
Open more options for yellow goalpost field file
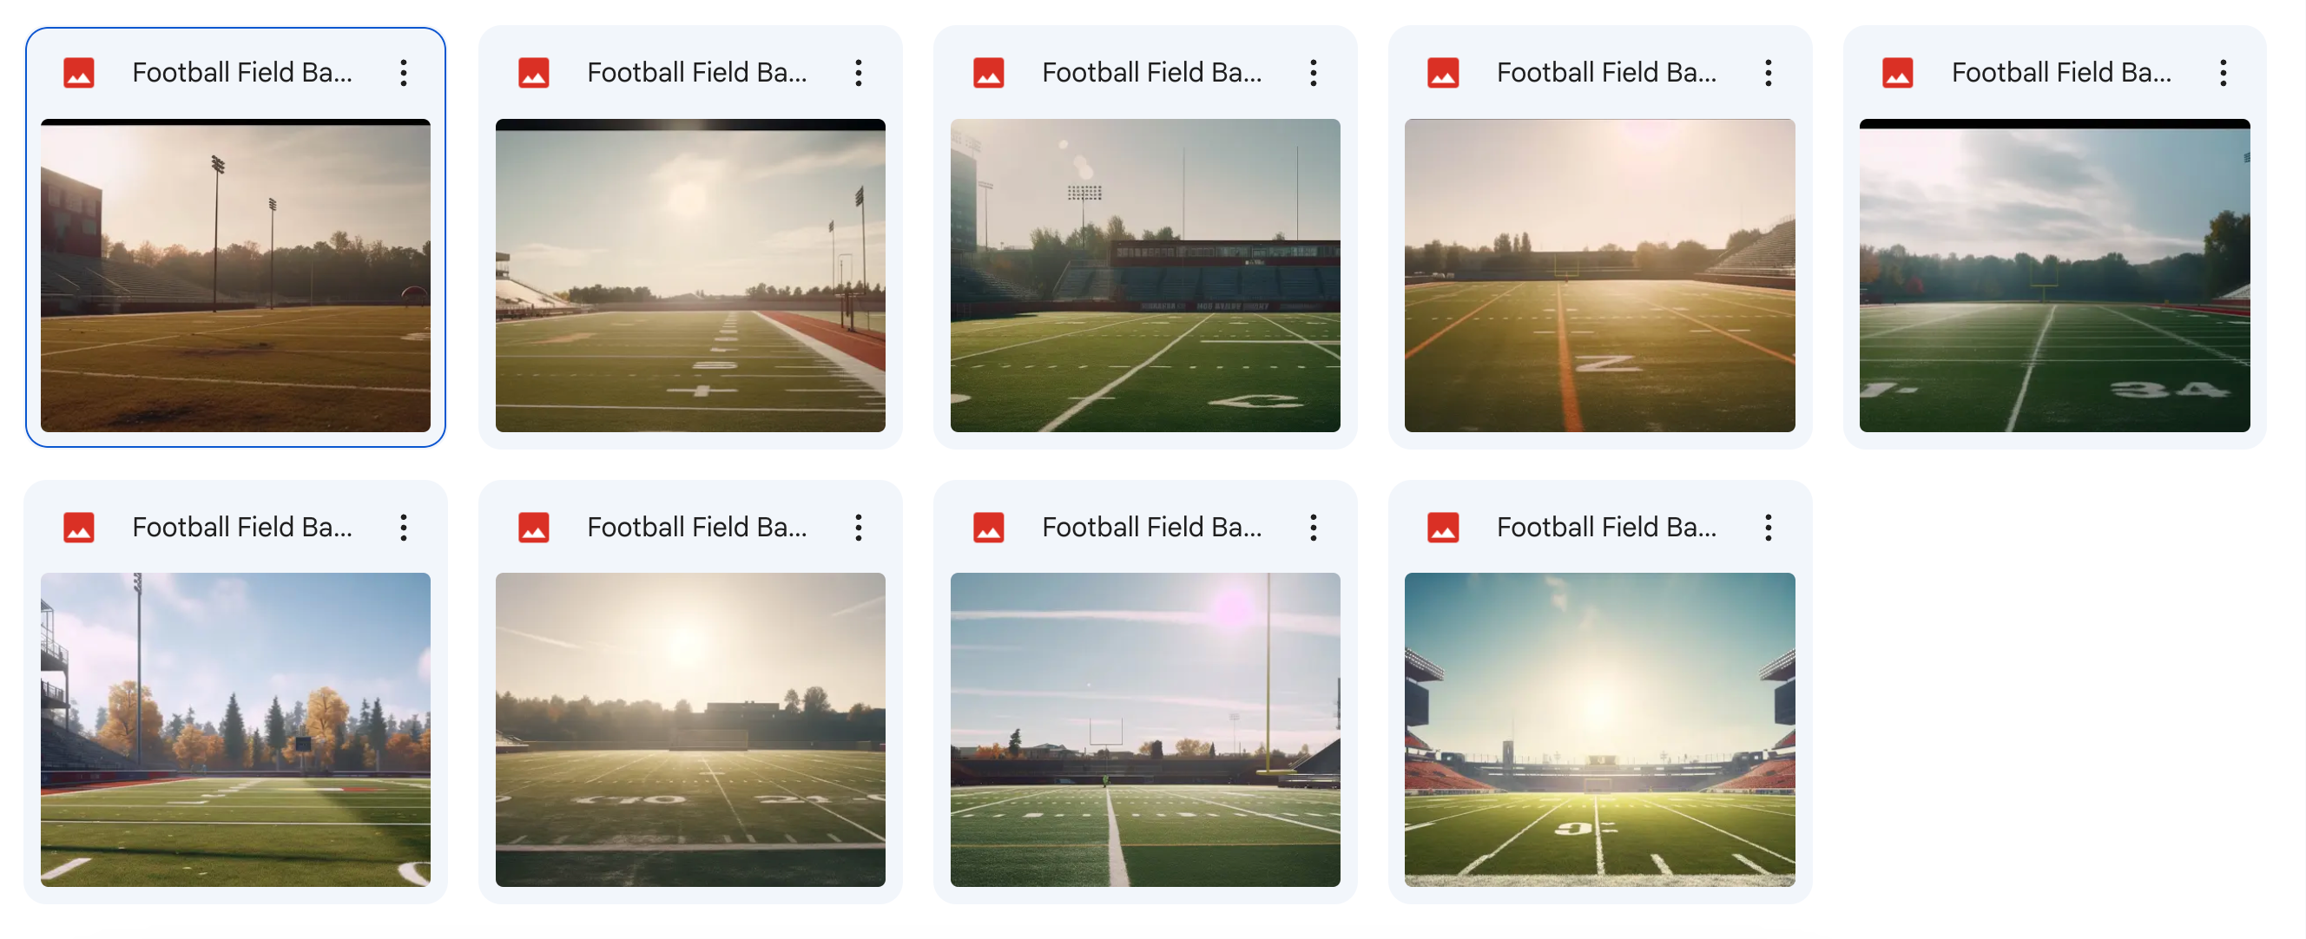pyautogui.click(x=1314, y=528)
